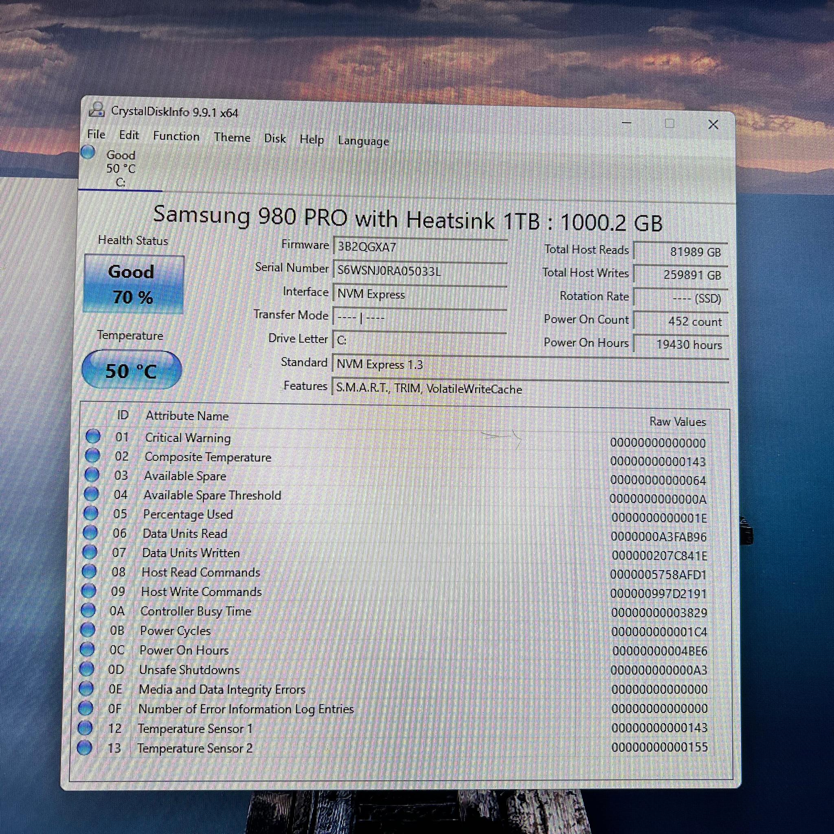Click status orb for Unsafe Shutdowns row
Viewport: 834px width, 834px height.
(87, 669)
